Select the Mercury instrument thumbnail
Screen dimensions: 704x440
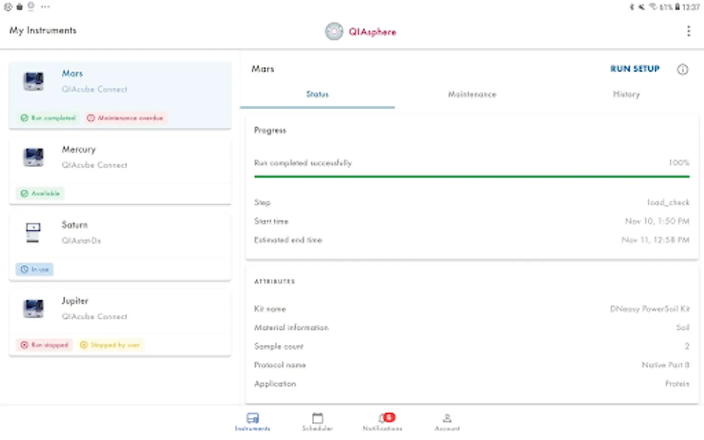[x=34, y=157]
